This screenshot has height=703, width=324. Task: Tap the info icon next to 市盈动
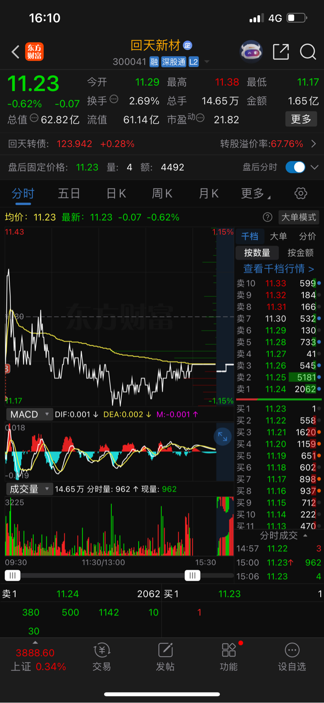coord(200,118)
